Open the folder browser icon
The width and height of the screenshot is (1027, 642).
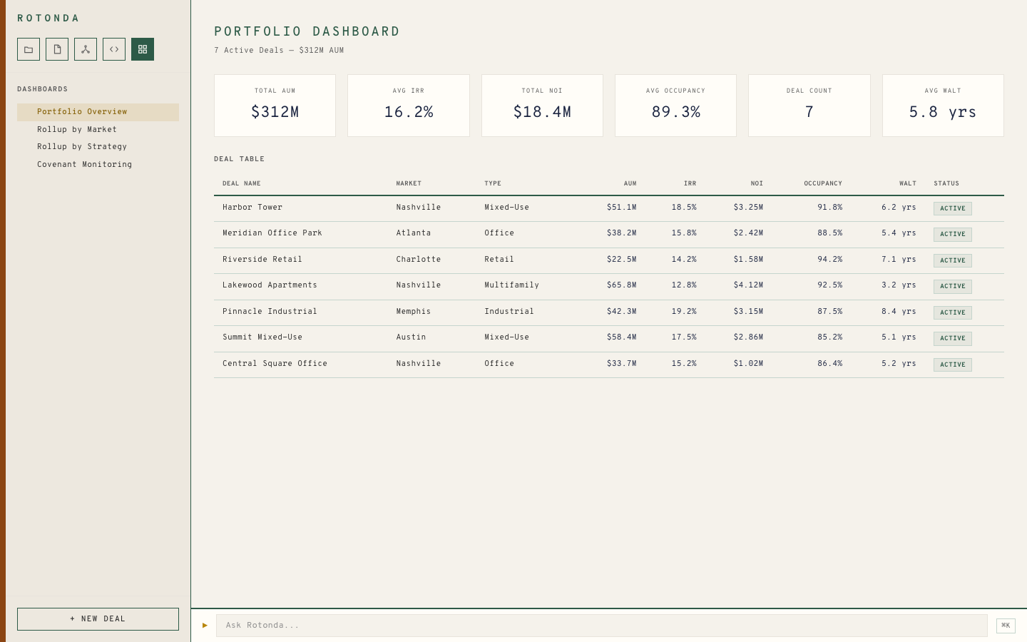29,49
